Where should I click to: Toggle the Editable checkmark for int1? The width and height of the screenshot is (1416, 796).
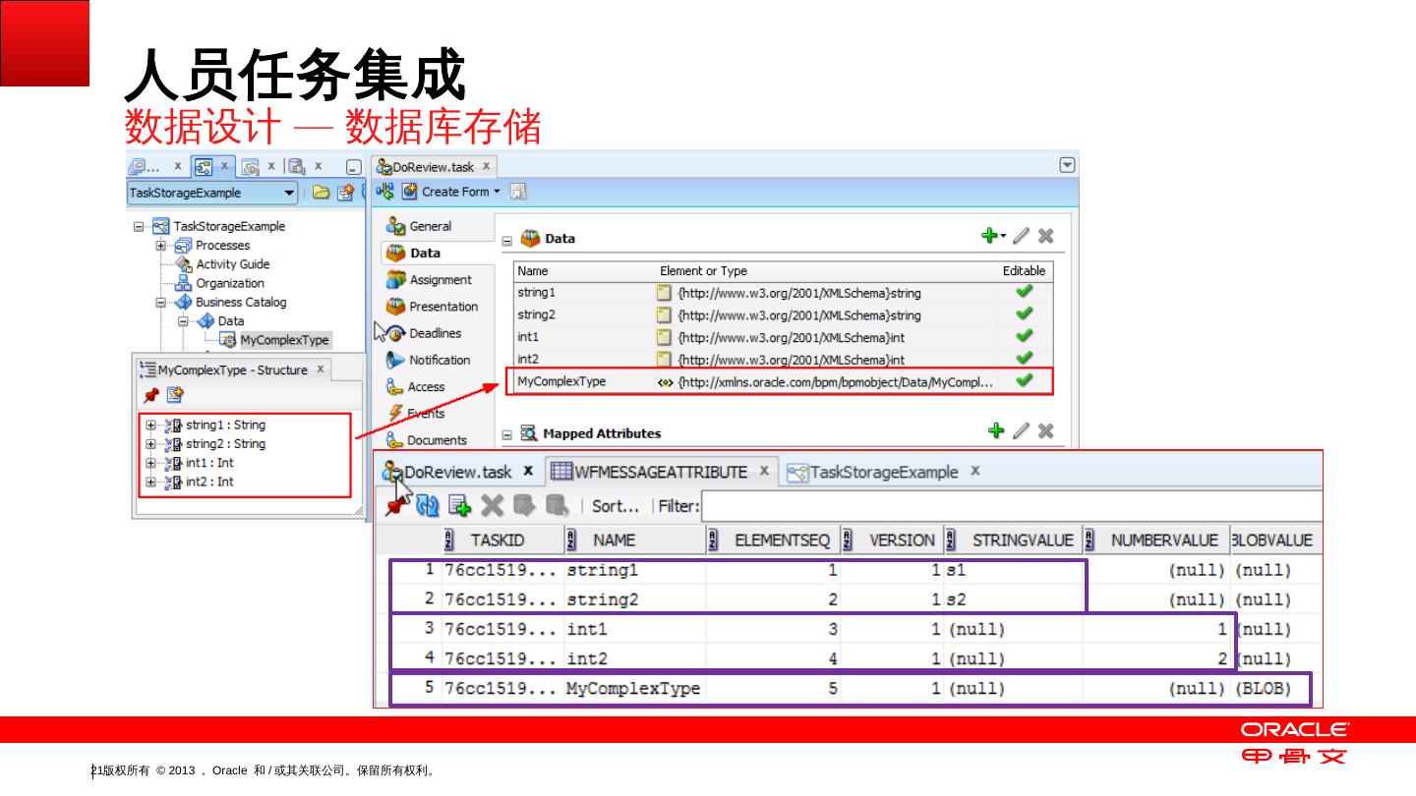1024,337
